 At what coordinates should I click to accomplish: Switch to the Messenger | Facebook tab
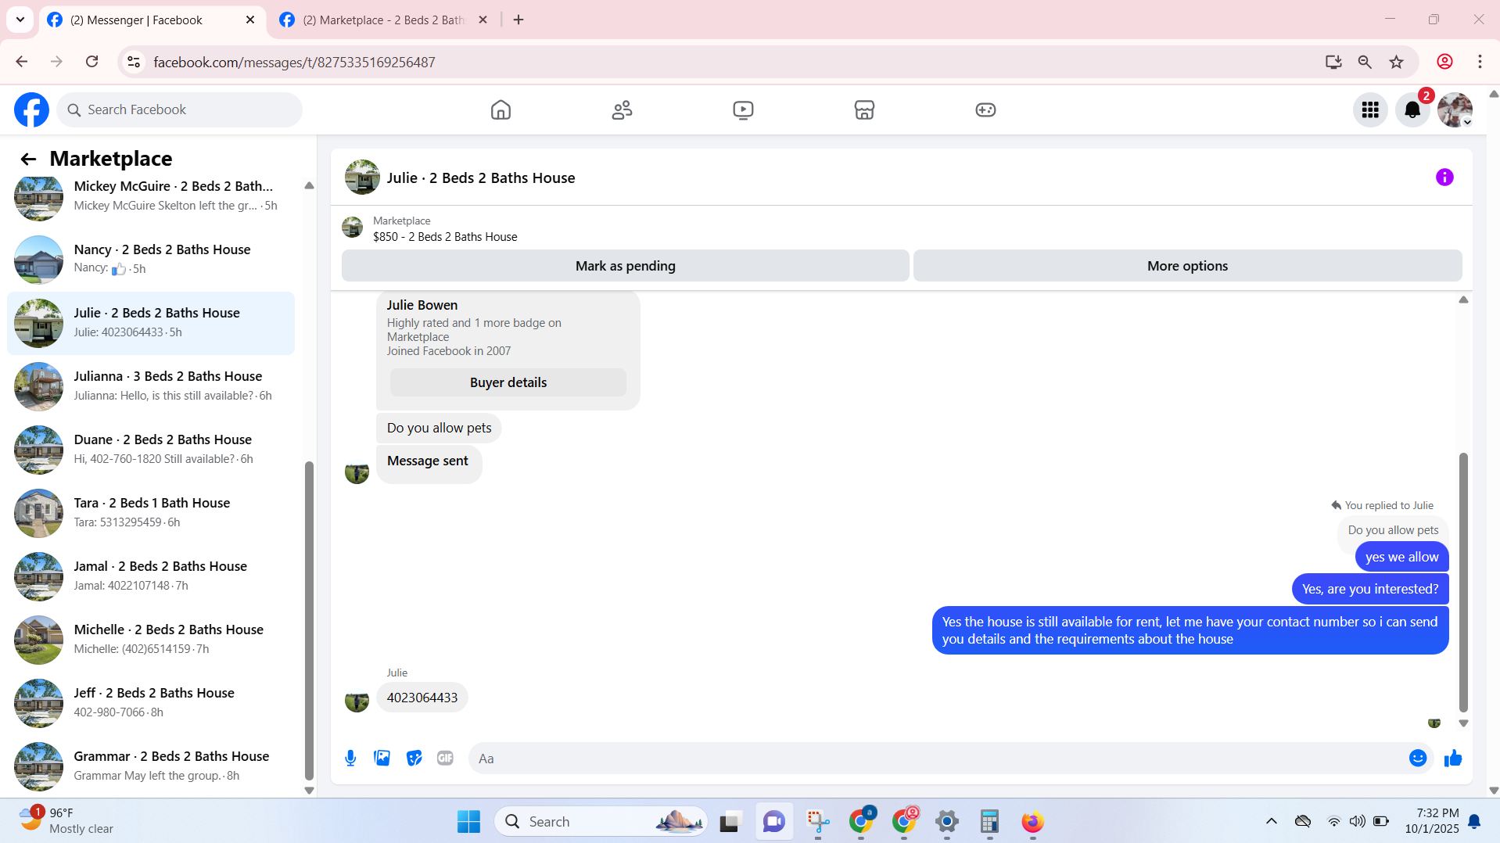click(x=152, y=20)
